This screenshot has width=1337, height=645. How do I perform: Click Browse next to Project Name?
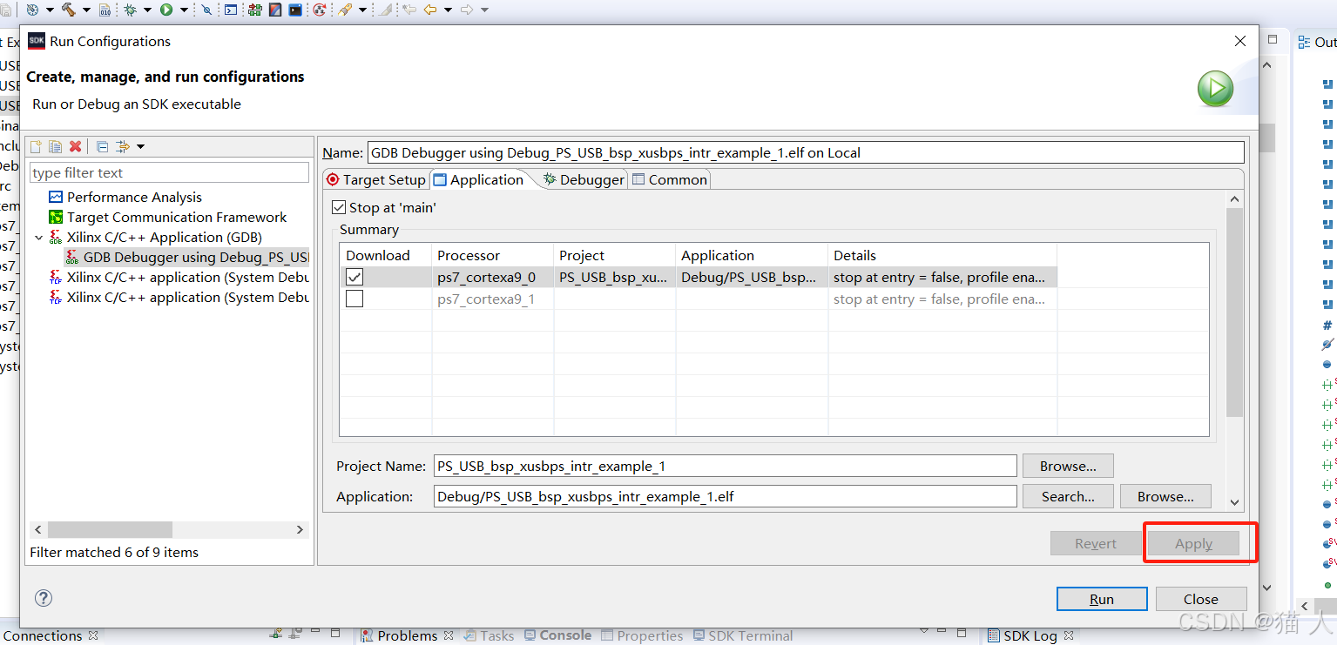[1068, 466]
